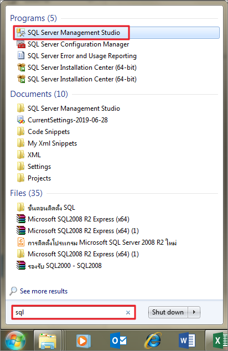228x351 pixels.
Task: Open Outlook from the taskbar
Action: point(118,341)
